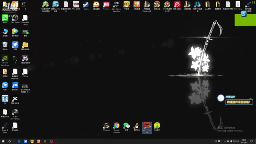Open the CapCut Pro desktop icon
Screen dimensions: 256x144
tap(15, 100)
